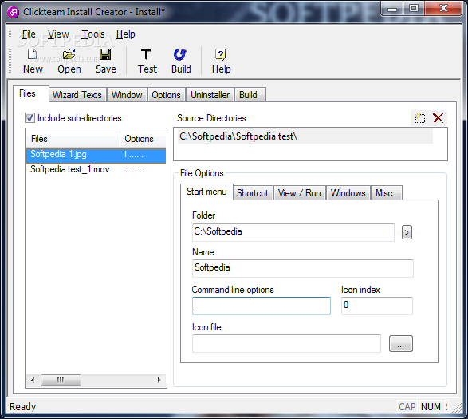Click the CAP status bar indicator
The image size is (468, 419).
pyautogui.click(x=407, y=406)
